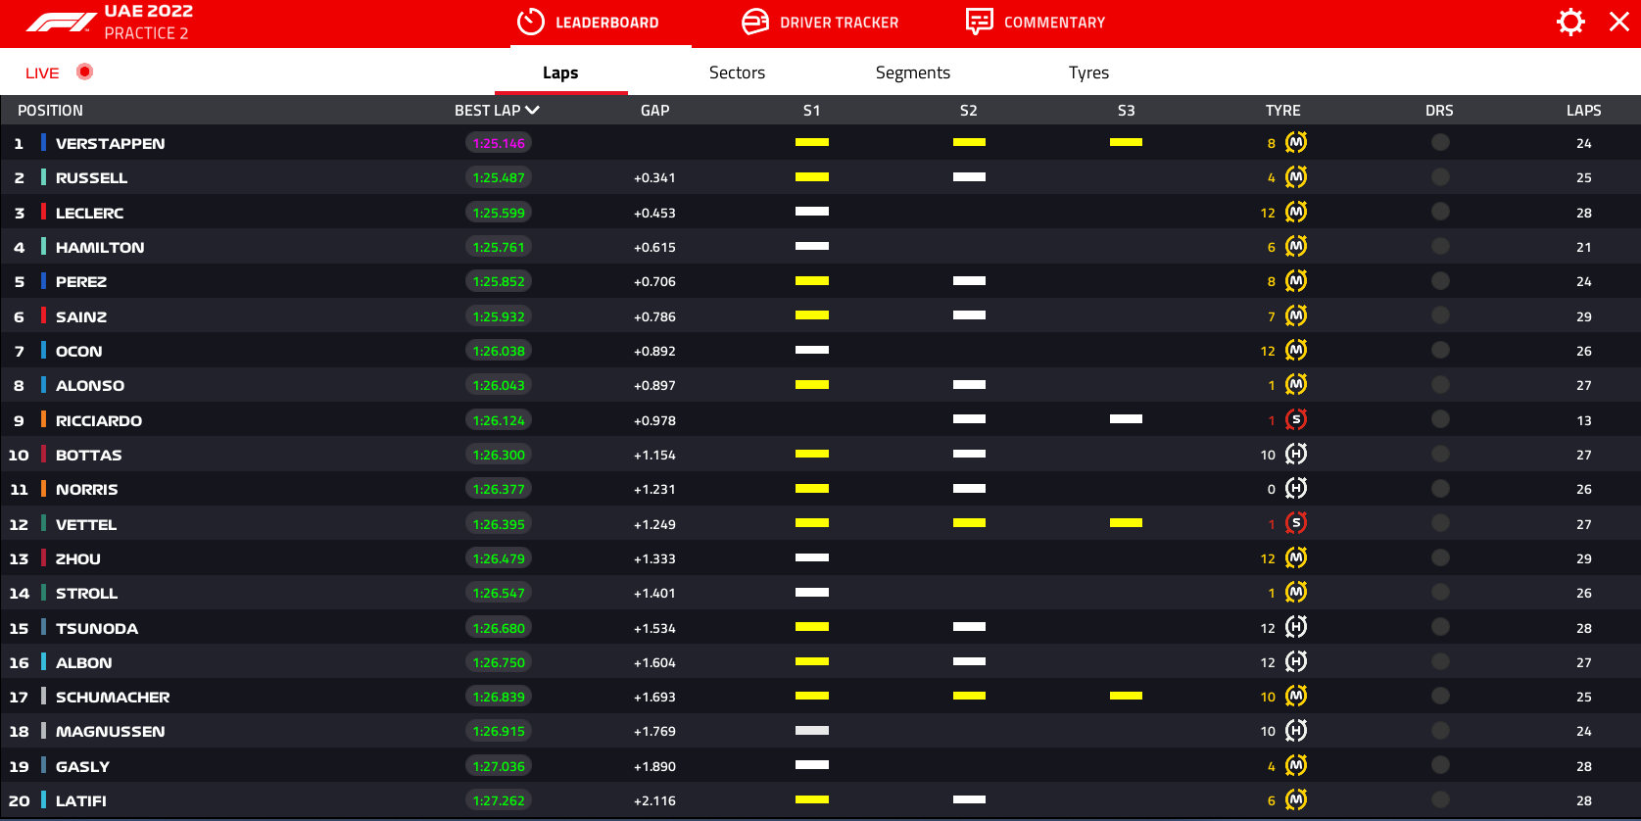Click Ricciardo's soft tyre icon

pyautogui.click(x=1296, y=419)
